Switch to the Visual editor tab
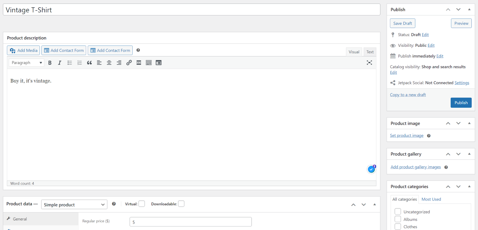The width and height of the screenshot is (478, 230). 354,52
